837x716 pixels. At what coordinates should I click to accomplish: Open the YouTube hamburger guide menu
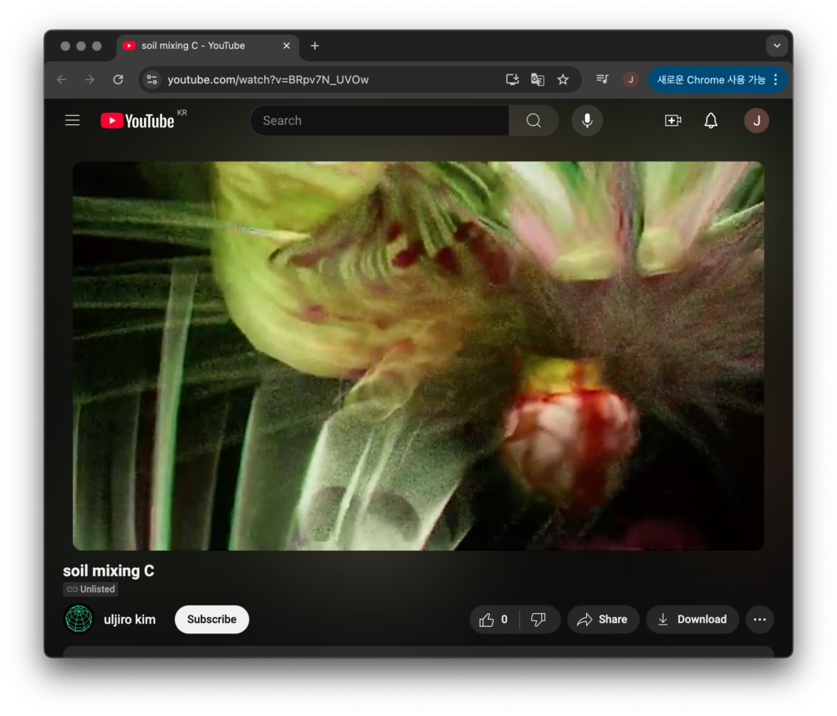[73, 121]
